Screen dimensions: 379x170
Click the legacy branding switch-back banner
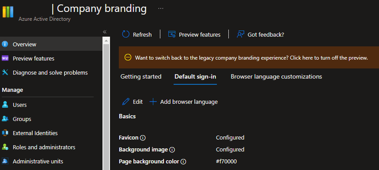pos(249,57)
